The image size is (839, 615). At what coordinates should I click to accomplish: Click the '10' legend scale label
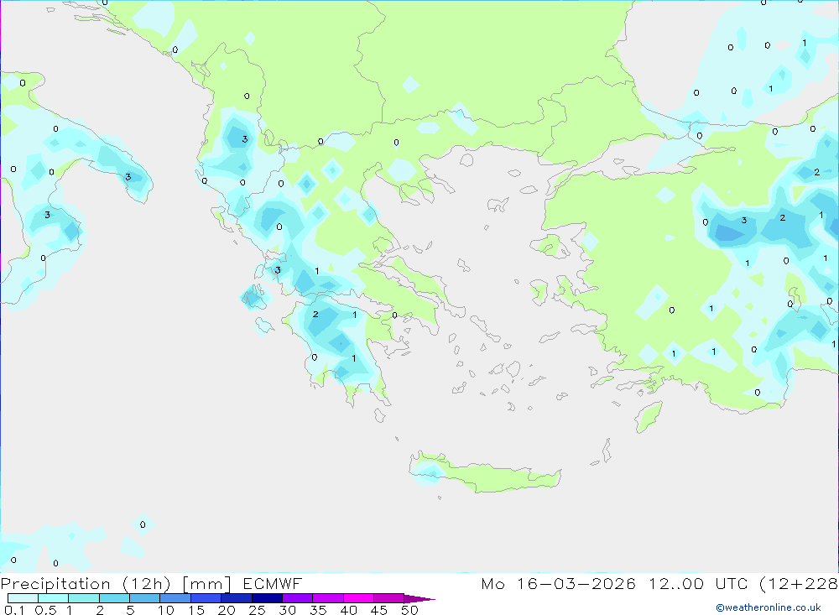(166, 610)
